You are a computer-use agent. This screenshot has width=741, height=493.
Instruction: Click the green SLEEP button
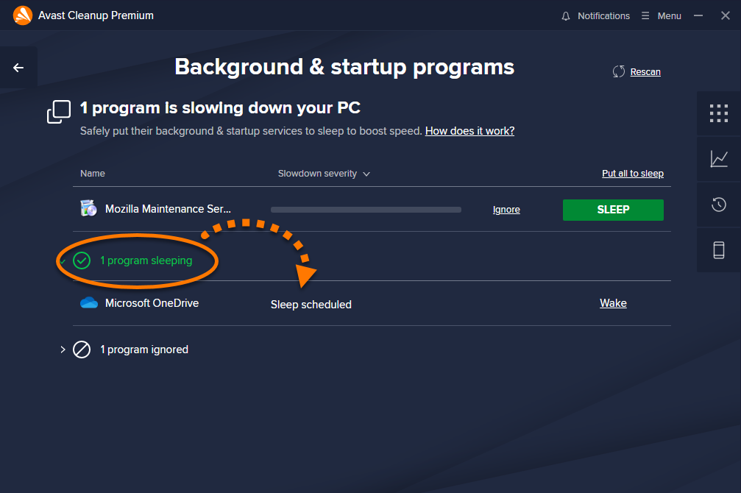coord(613,210)
